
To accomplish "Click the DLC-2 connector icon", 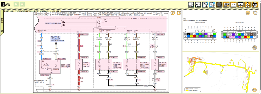I will [226, 5].
